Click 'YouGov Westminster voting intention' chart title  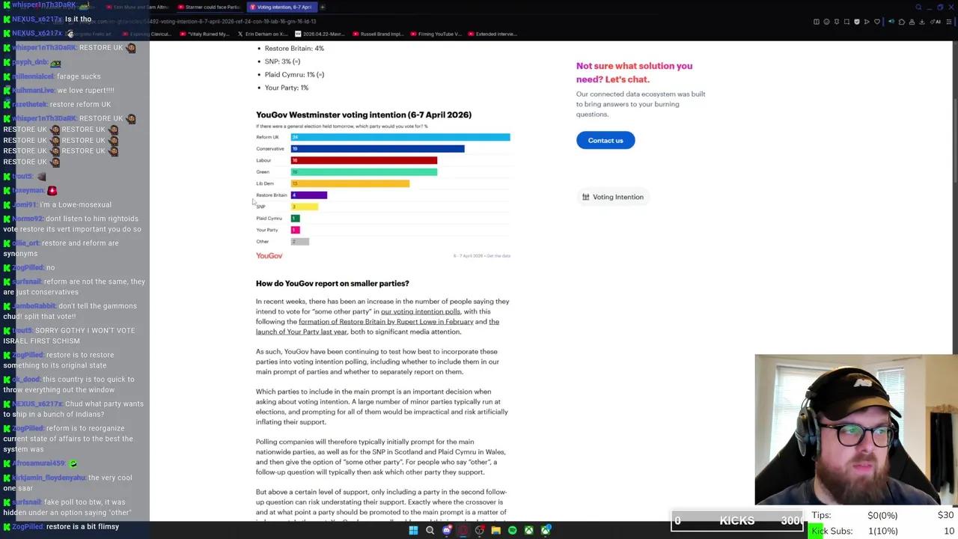tap(364, 115)
